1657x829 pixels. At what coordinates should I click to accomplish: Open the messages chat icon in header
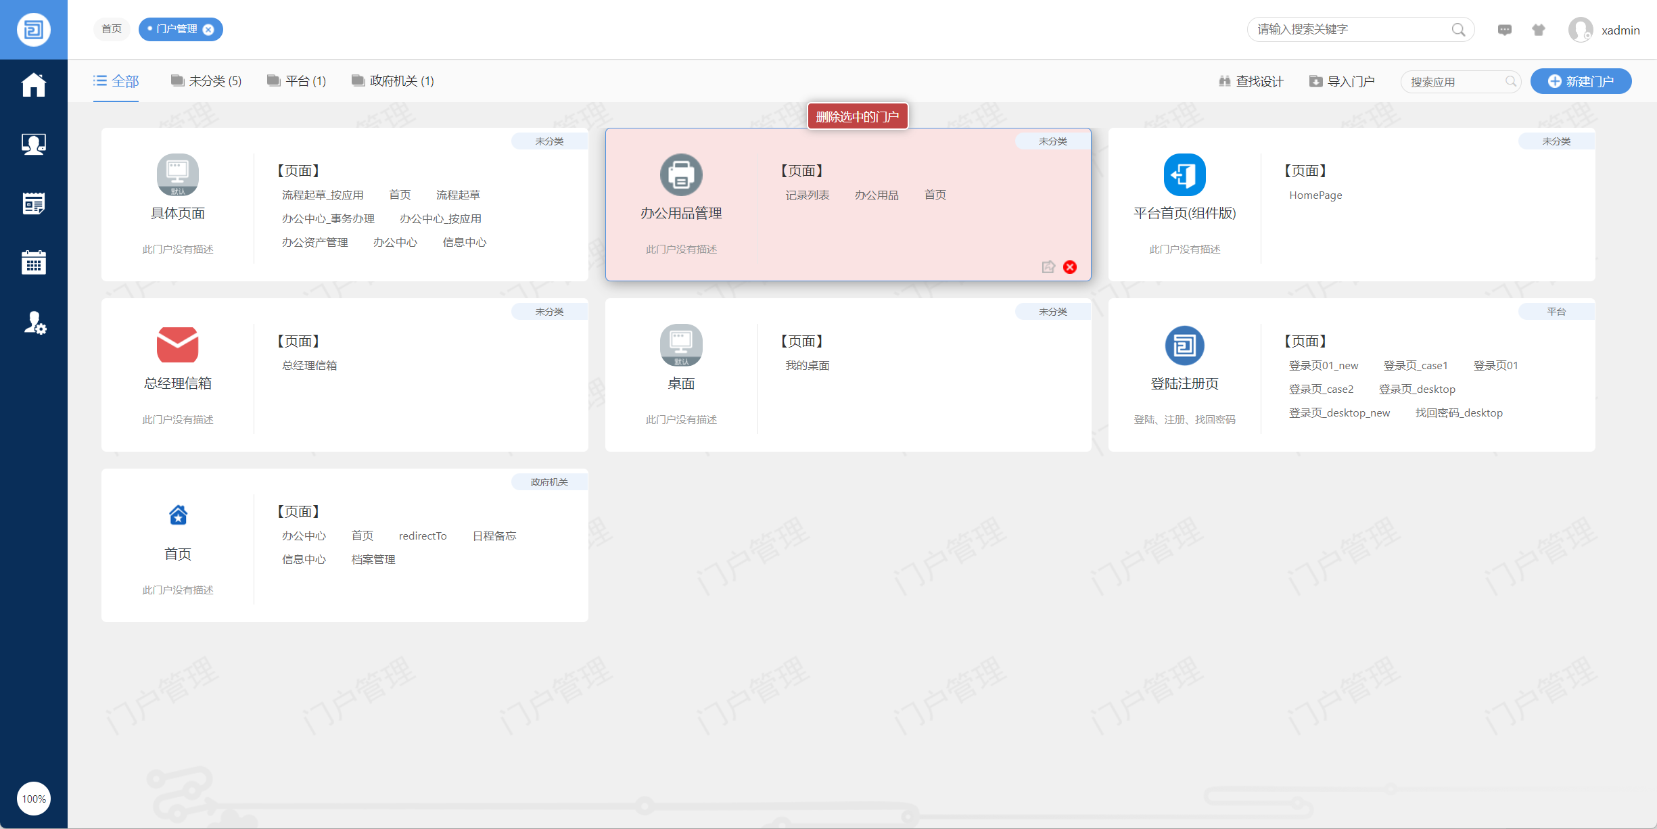tap(1505, 30)
